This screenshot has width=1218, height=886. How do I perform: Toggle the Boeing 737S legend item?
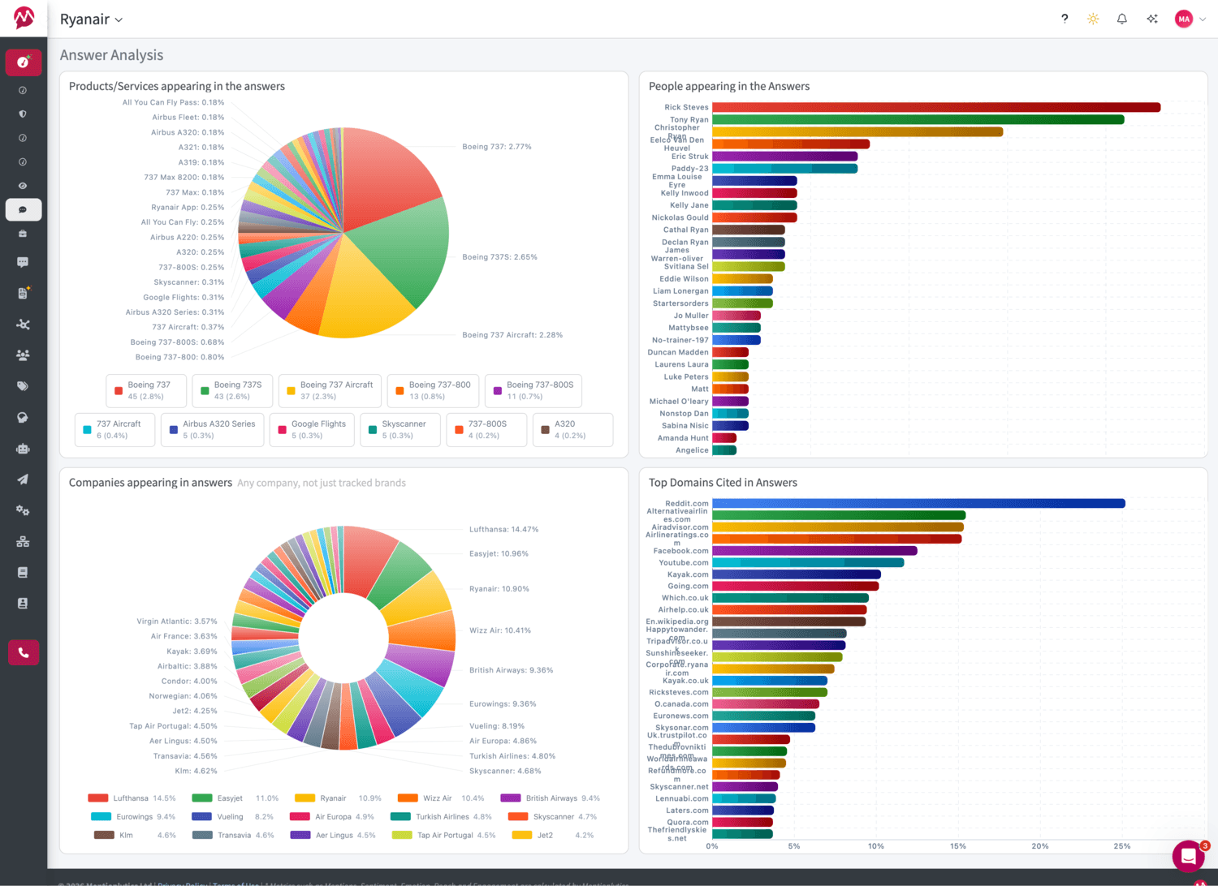232,390
